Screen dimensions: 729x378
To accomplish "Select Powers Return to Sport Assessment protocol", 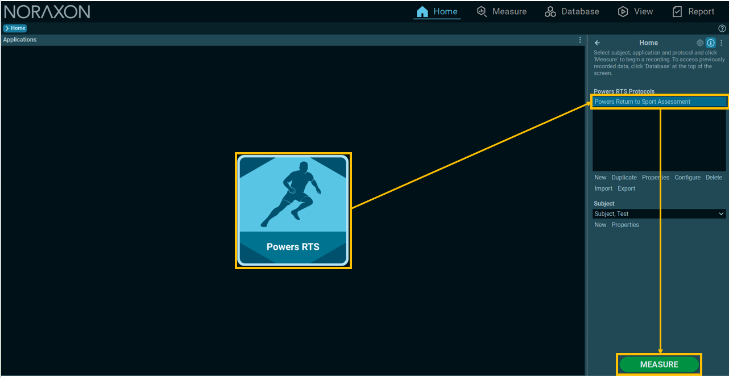I will [x=660, y=102].
